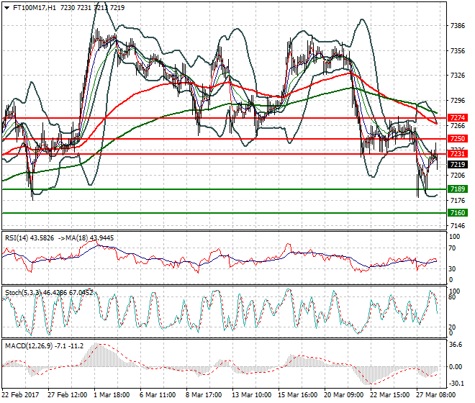Click the RSI(14) indicator label
The width and height of the screenshot is (475, 403).
click(x=16, y=238)
